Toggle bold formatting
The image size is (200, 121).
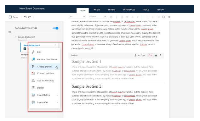(111, 17)
